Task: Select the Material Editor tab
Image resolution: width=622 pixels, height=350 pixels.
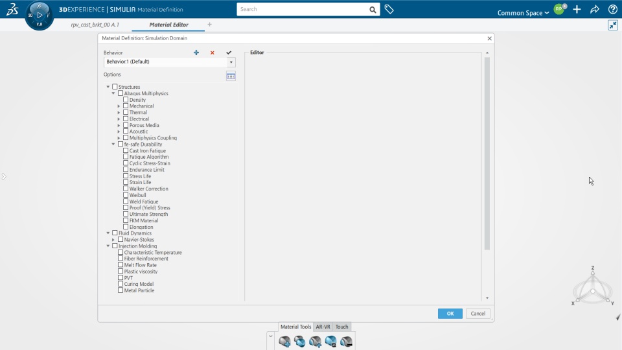Action: [168, 25]
